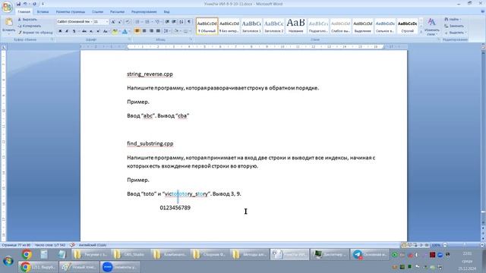Viewport: 486px width, 273px height.
Task: Open the borders dropdown
Action: pyautogui.click(x=190, y=31)
